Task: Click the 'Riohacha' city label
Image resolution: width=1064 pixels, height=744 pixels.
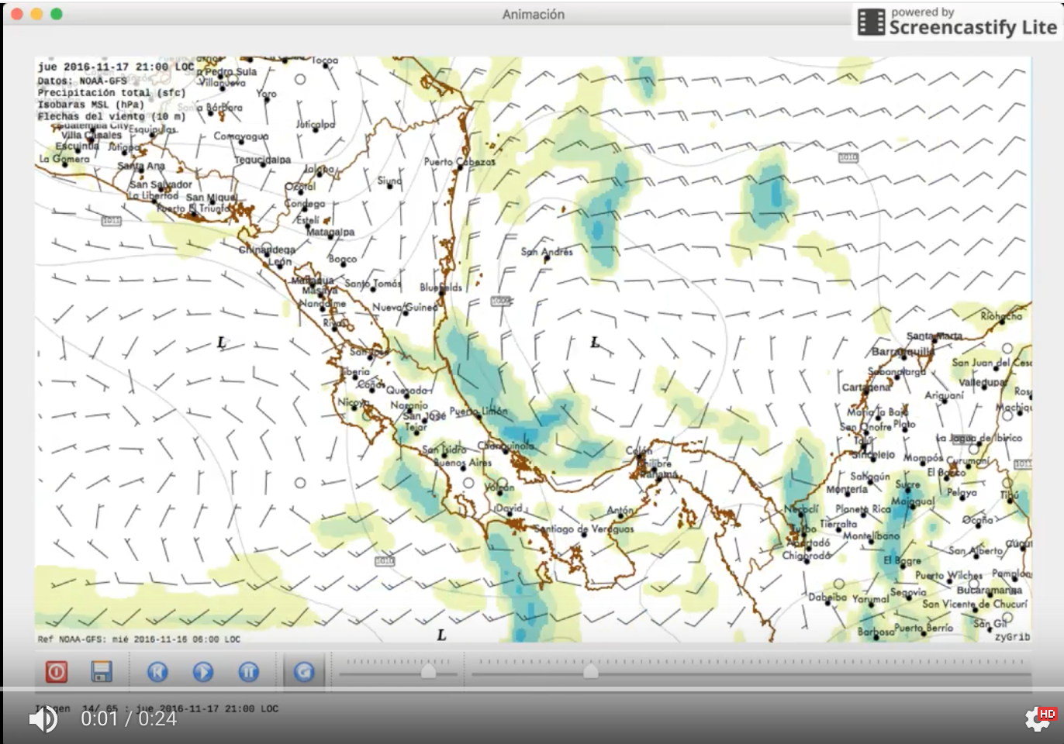Action: point(1001,315)
